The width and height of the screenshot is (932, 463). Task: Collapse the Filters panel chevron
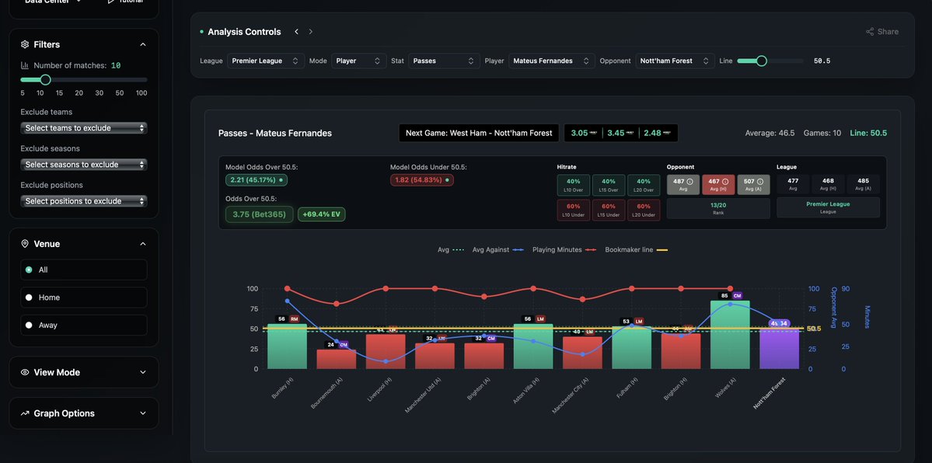143,44
